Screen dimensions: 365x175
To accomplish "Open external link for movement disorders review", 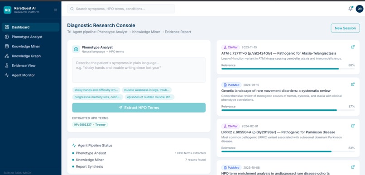I will 353,85.
